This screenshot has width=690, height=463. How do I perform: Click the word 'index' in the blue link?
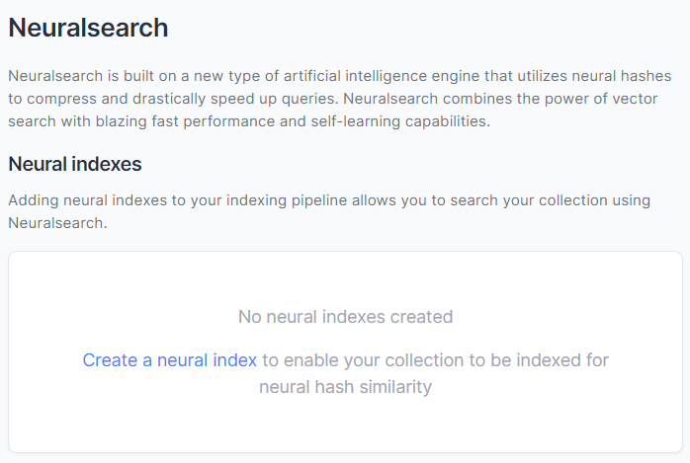click(234, 360)
